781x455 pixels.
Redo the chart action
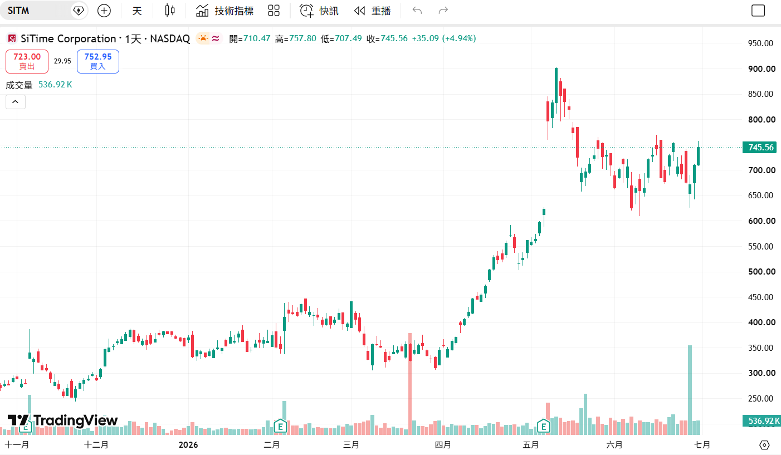click(443, 11)
